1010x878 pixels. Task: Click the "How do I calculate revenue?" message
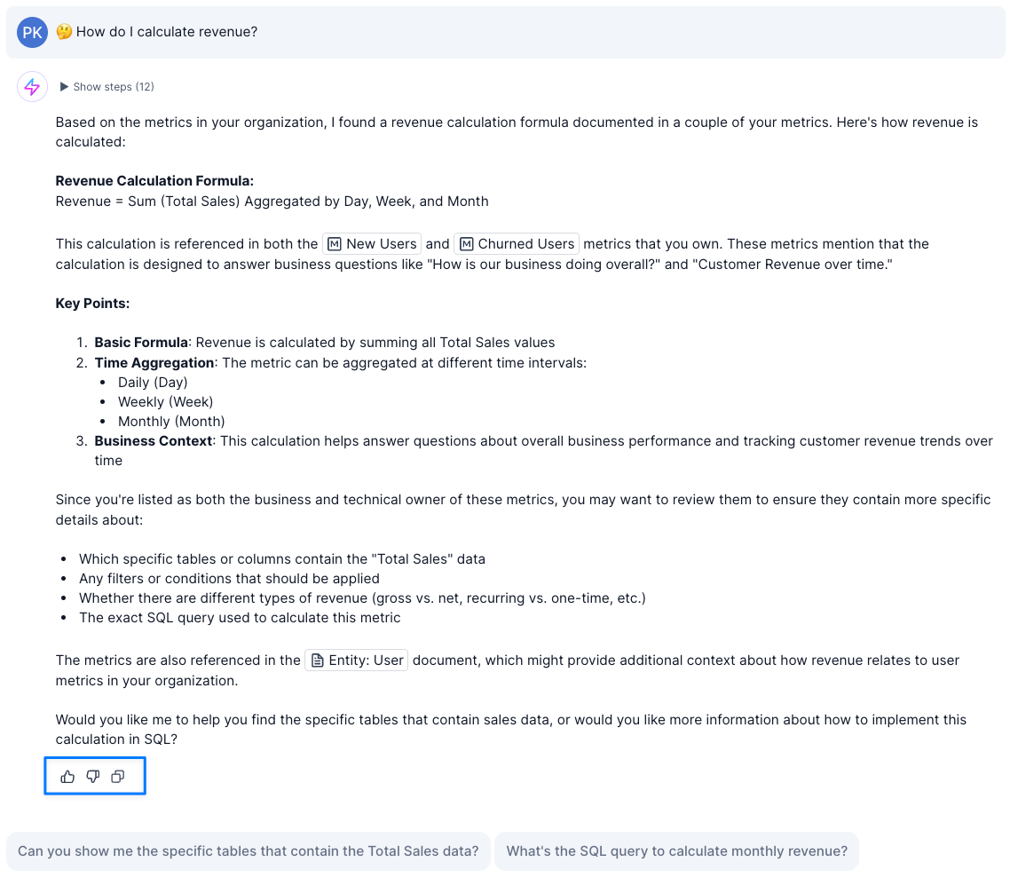coord(167,32)
